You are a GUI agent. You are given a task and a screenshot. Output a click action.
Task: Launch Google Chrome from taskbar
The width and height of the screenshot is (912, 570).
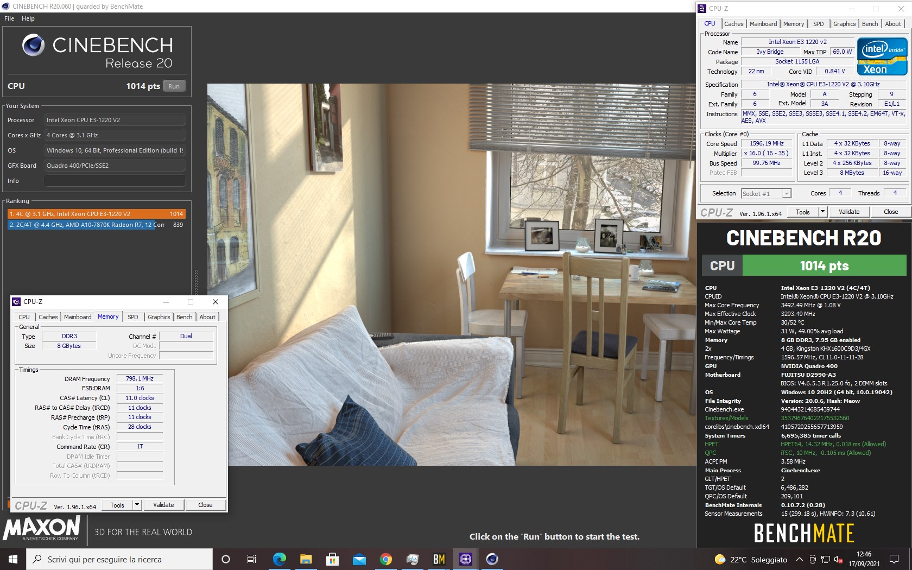coord(385,559)
